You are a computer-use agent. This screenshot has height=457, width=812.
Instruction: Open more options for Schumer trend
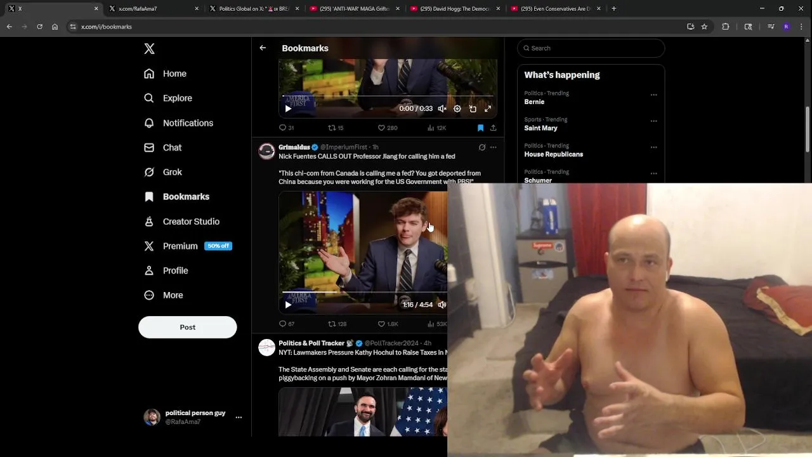pyautogui.click(x=653, y=173)
